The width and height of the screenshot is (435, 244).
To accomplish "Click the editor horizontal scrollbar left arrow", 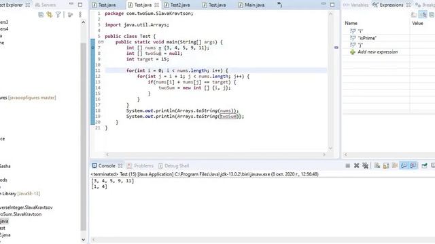I will coord(107,155).
